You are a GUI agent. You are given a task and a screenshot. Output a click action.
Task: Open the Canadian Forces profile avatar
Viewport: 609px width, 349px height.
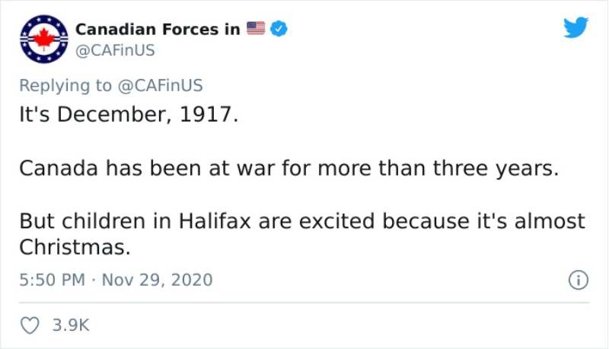tap(44, 40)
